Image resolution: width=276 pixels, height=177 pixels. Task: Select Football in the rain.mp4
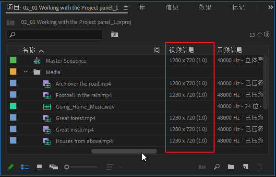click(x=84, y=95)
